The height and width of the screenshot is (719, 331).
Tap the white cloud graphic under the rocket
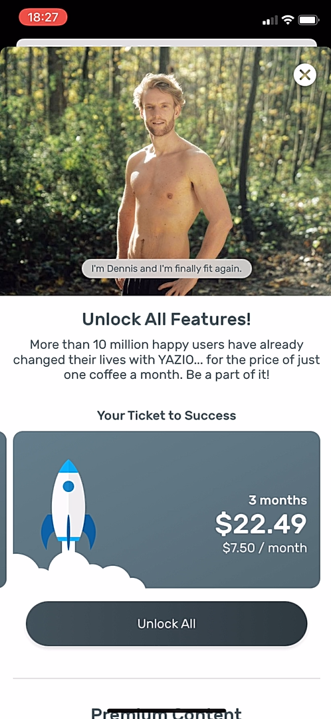pos(78,571)
